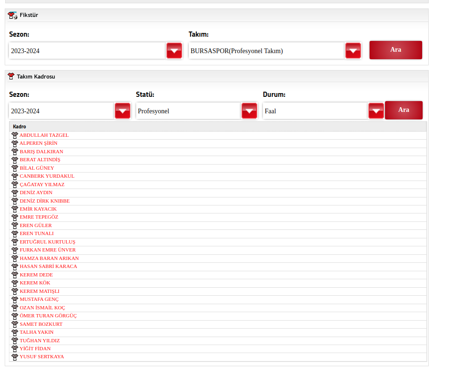
Task: Open player link HAMZA BARAN ARIKAN
Action: pos(49,258)
